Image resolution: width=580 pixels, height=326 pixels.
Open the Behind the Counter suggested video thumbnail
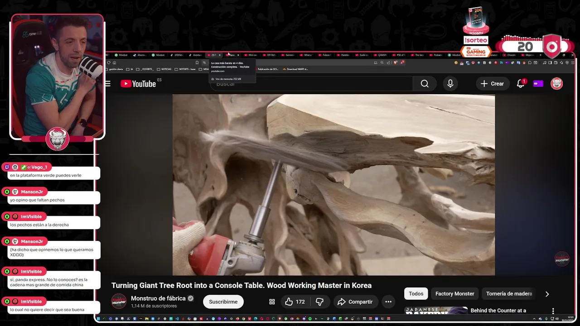tap(435, 311)
